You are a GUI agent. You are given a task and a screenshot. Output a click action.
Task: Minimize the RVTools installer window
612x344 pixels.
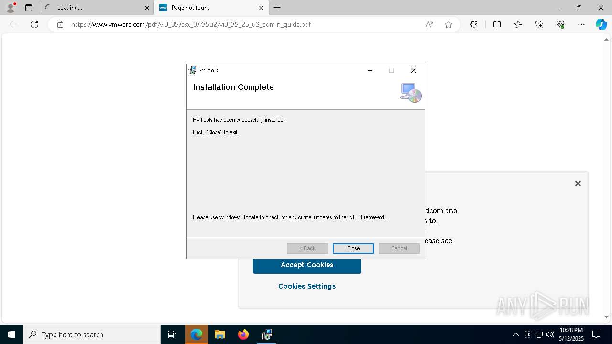(x=370, y=70)
